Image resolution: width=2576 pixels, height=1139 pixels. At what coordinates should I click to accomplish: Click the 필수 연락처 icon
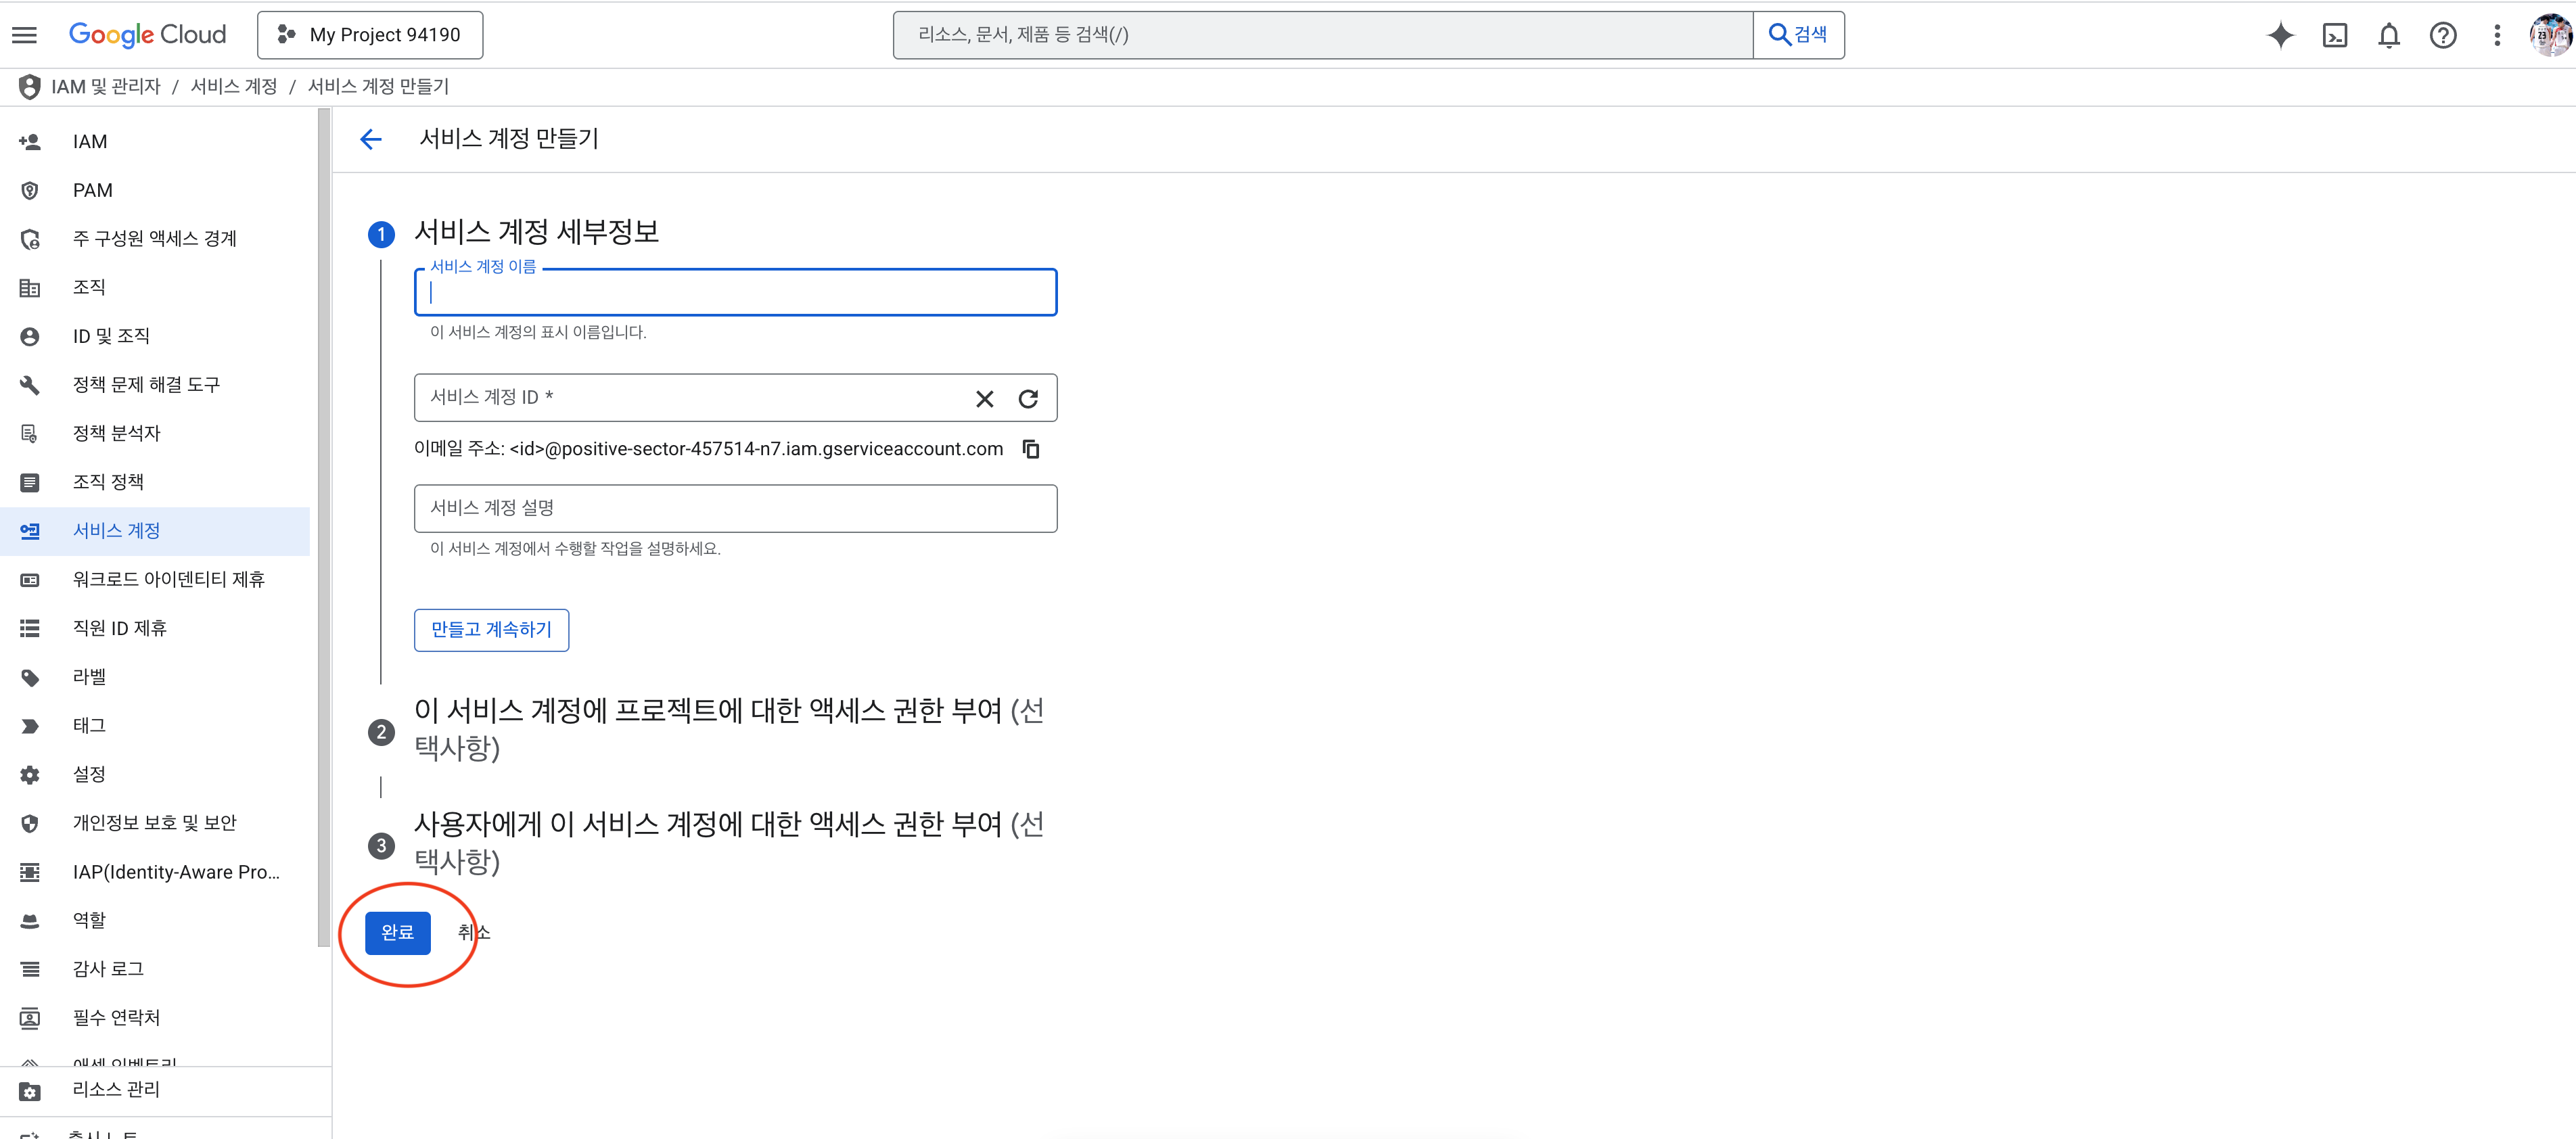(x=30, y=1018)
